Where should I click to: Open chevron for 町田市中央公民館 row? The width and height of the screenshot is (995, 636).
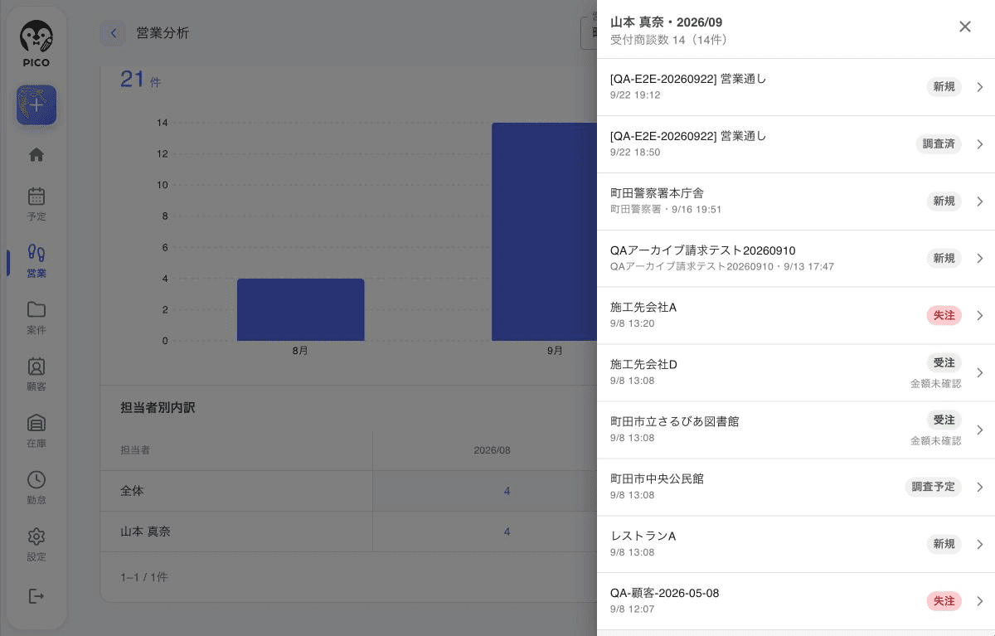980,488
